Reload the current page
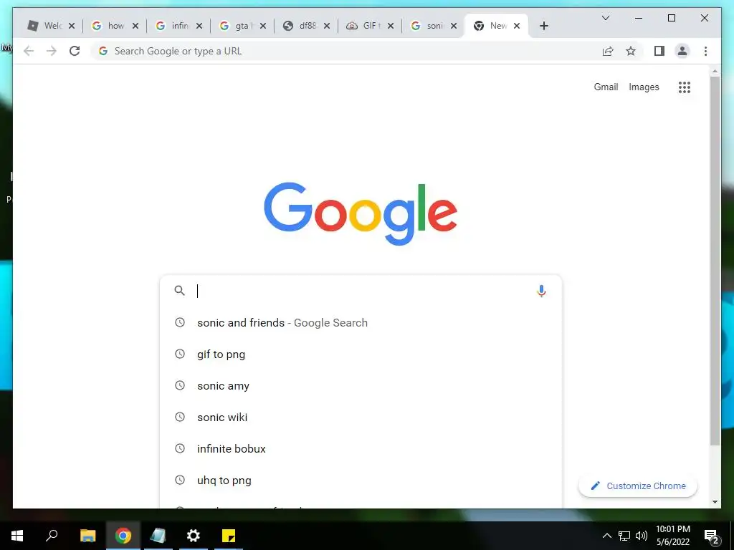Image resolution: width=734 pixels, height=550 pixels. 75,51
